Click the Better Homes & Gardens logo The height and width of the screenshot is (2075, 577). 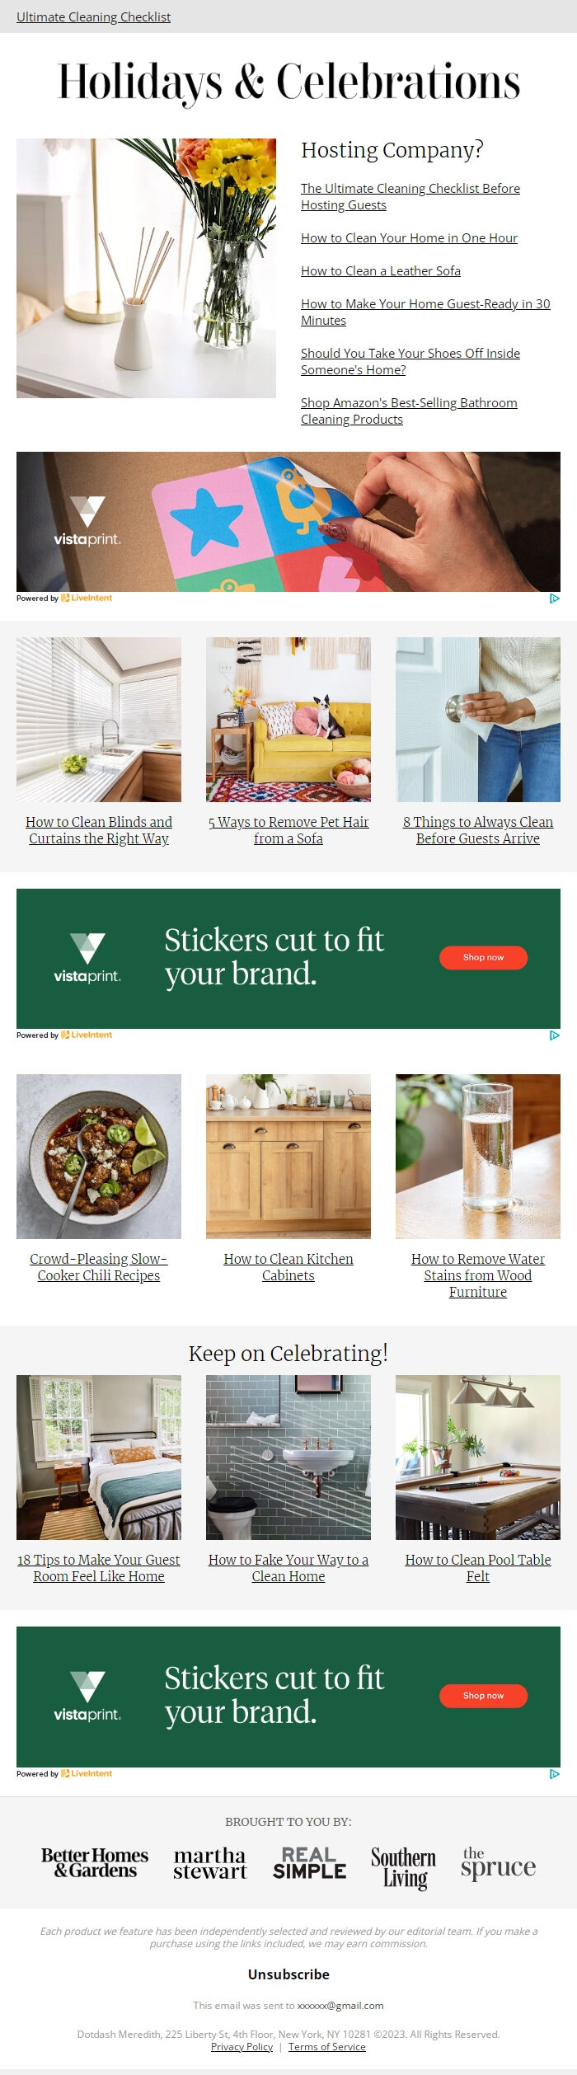(95, 1862)
